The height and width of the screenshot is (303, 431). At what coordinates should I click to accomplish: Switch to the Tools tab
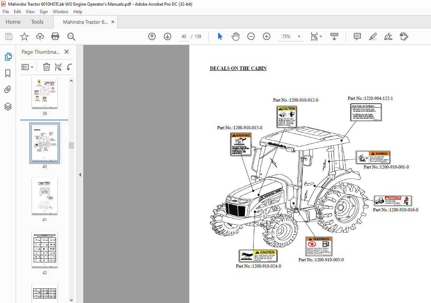37,22
